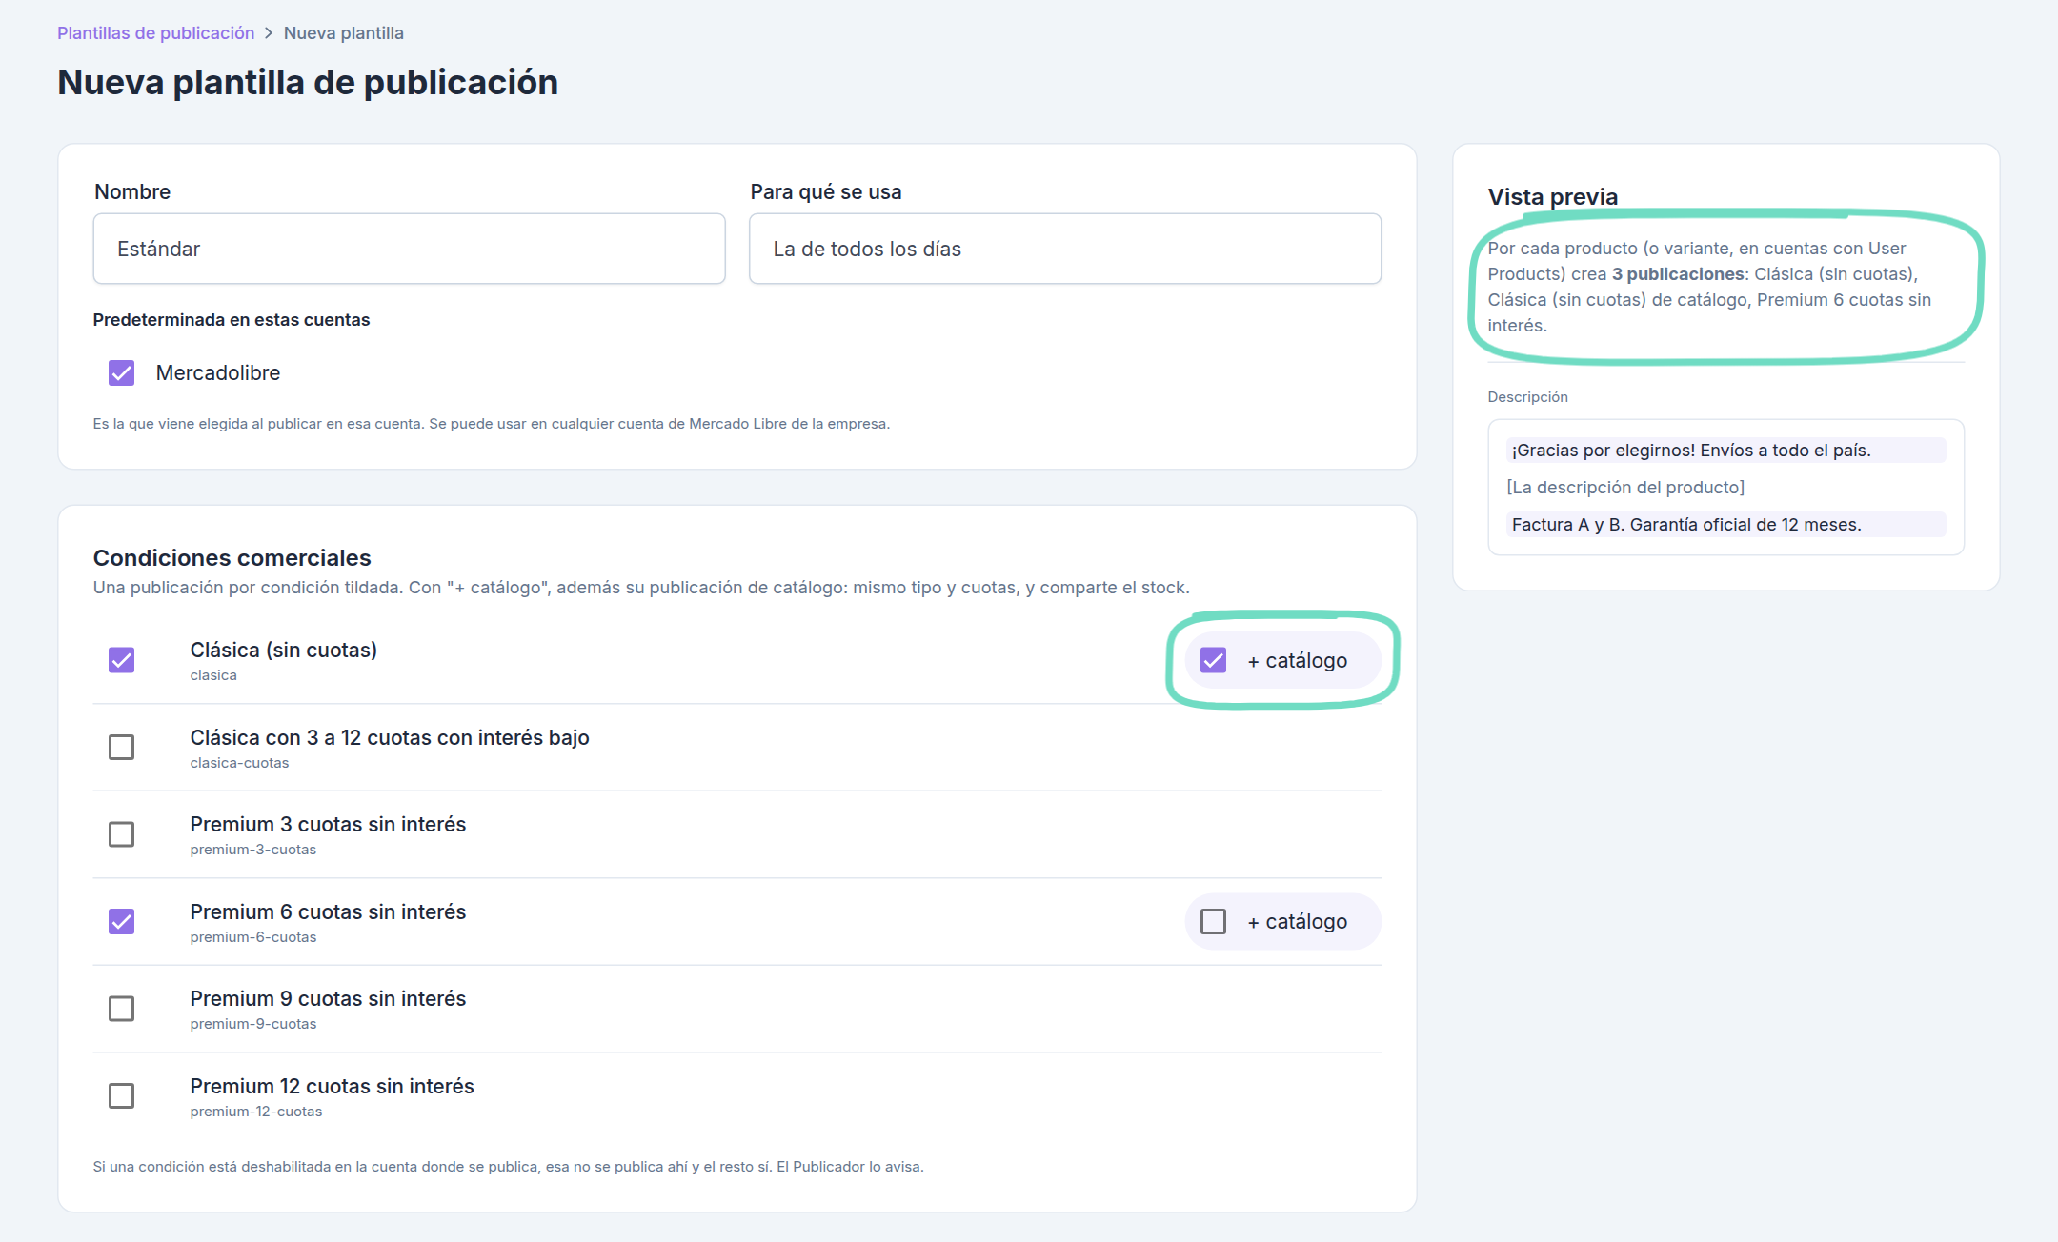The image size is (2058, 1242).
Task: Click Predeterminada en estas cuentas label
Action: click(x=232, y=320)
